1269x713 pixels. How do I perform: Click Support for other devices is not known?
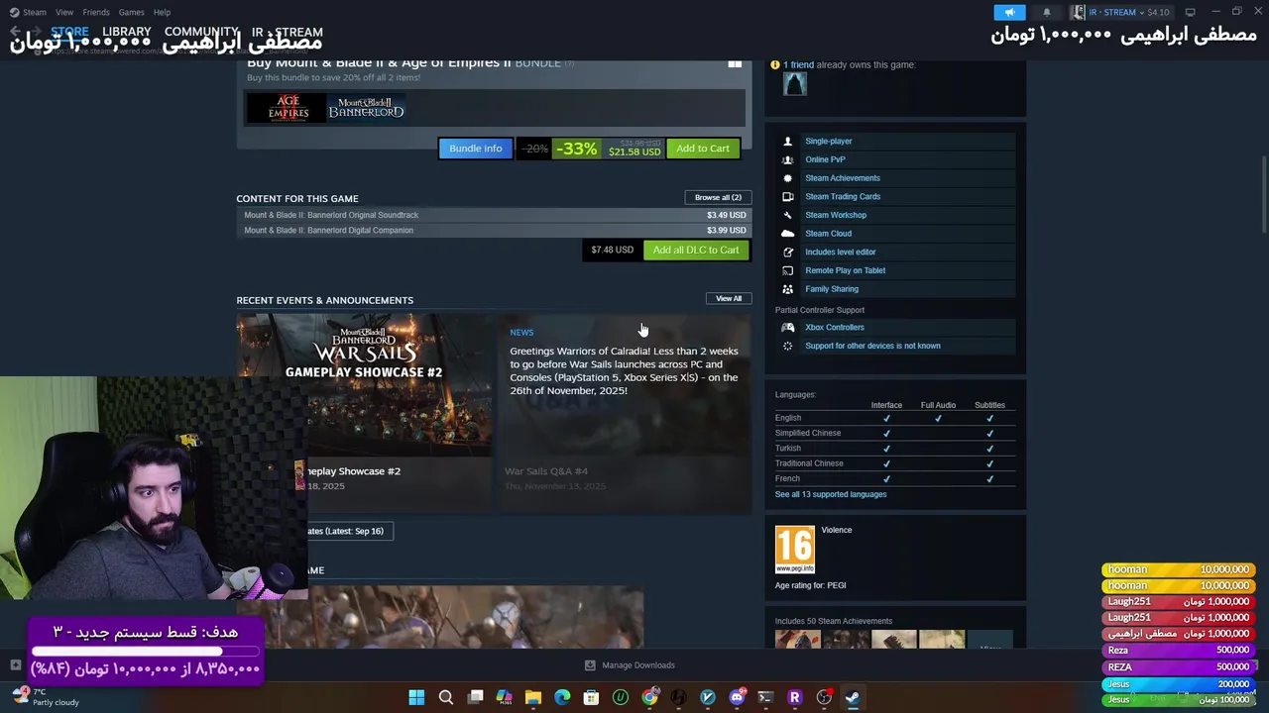click(872, 346)
